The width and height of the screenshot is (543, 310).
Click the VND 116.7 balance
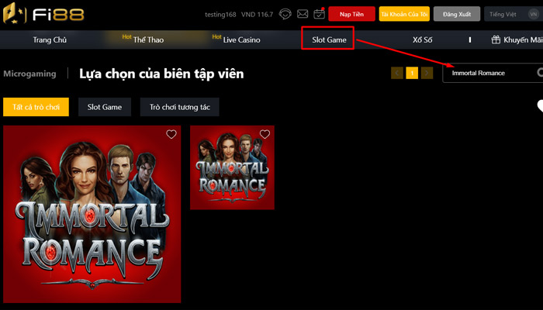pyautogui.click(x=257, y=15)
